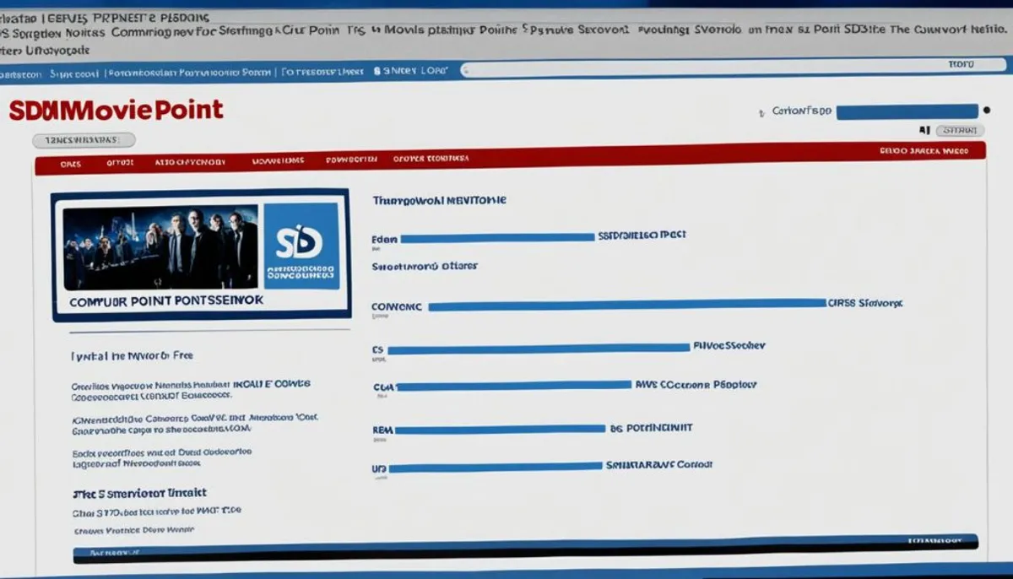
Task: Click the black dot beside the blue header field
Action: click(986, 111)
